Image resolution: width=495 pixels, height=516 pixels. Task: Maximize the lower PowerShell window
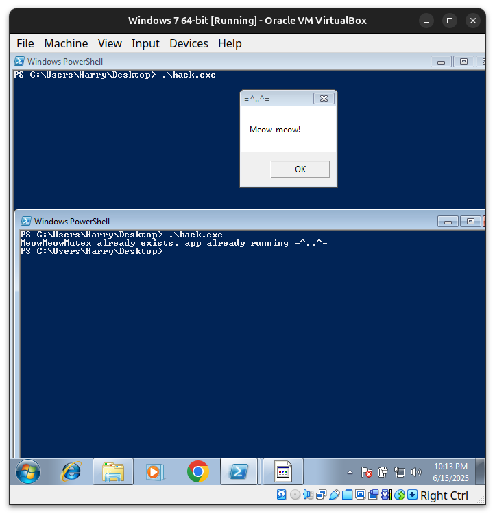point(470,222)
